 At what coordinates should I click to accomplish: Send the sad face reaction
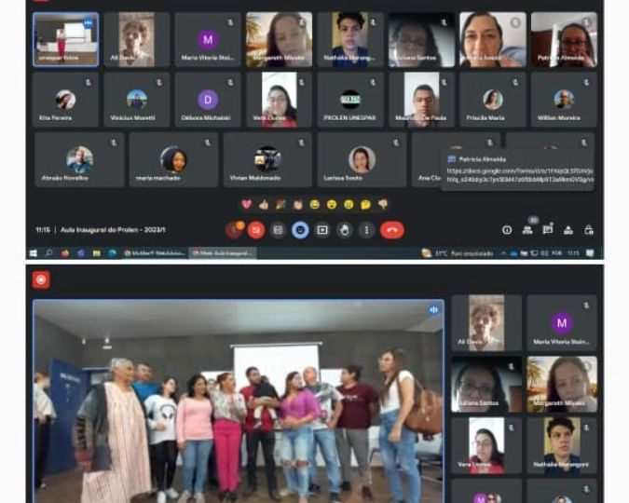pos(349,205)
